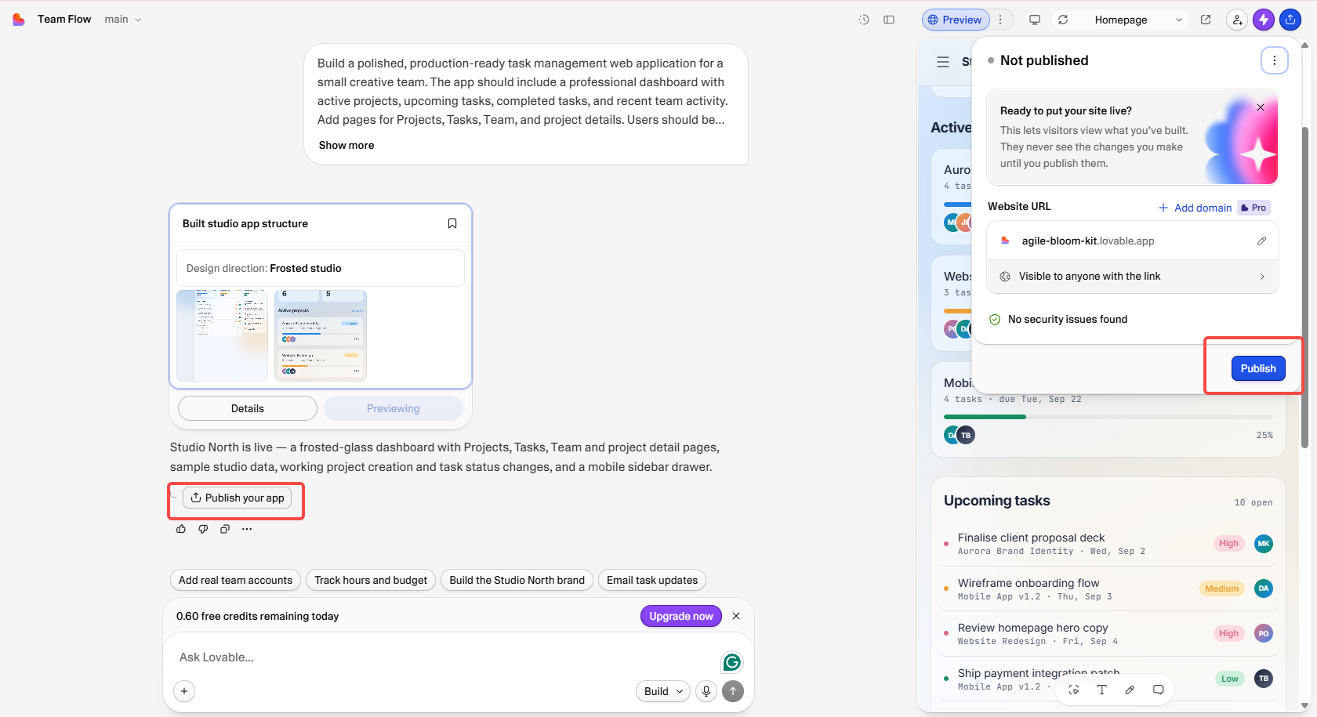The height and width of the screenshot is (717, 1317).
Task: Give thumbs up to the response
Action: tap(181, 529)
